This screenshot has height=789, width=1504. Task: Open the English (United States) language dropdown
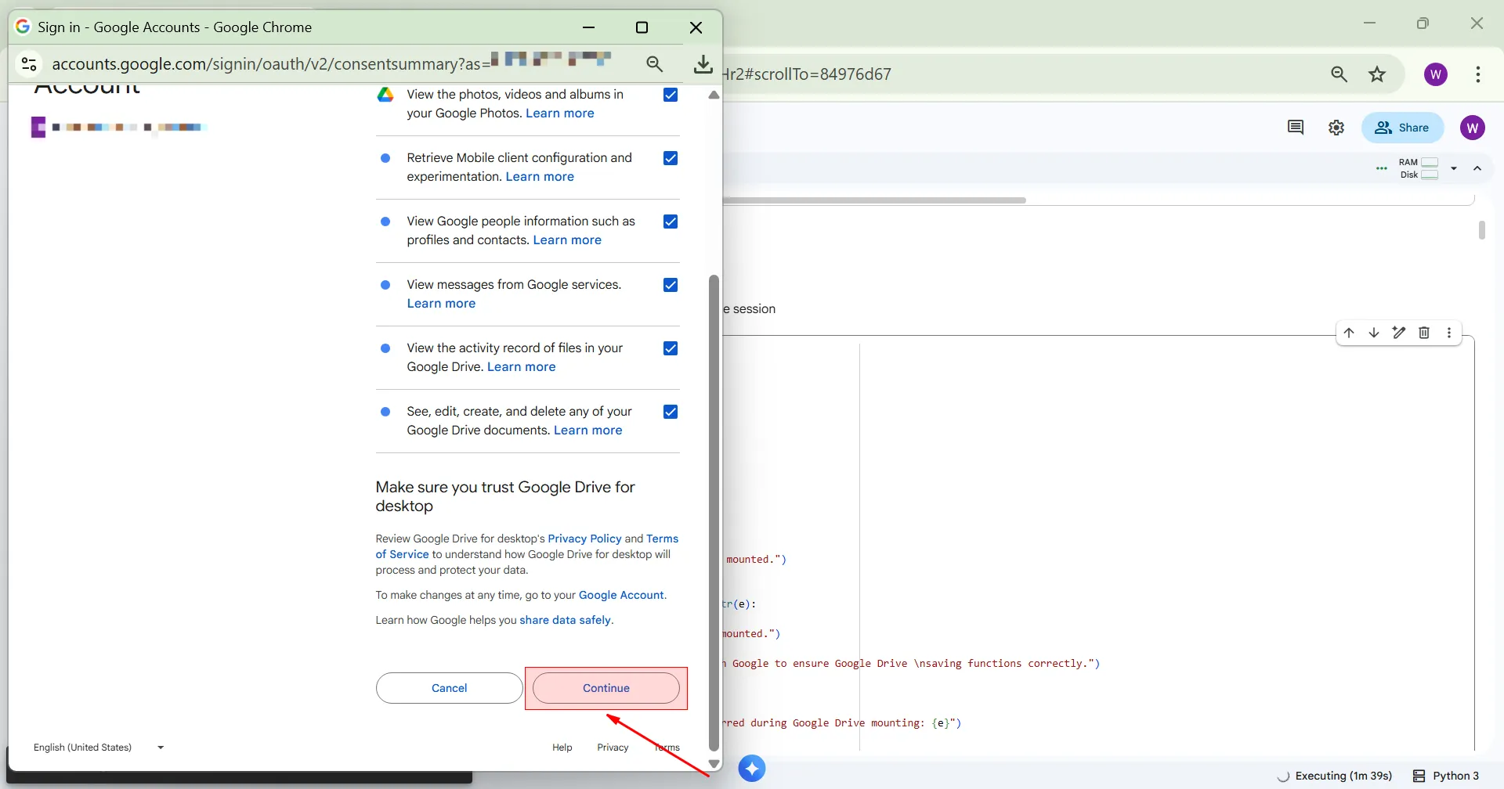[x=99, y=748]
